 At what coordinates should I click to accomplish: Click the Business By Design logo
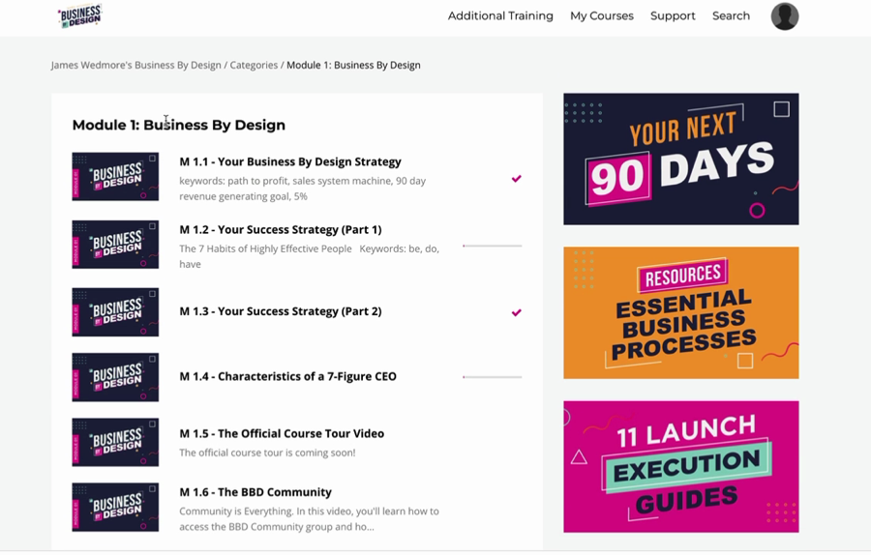click(80, 15)
